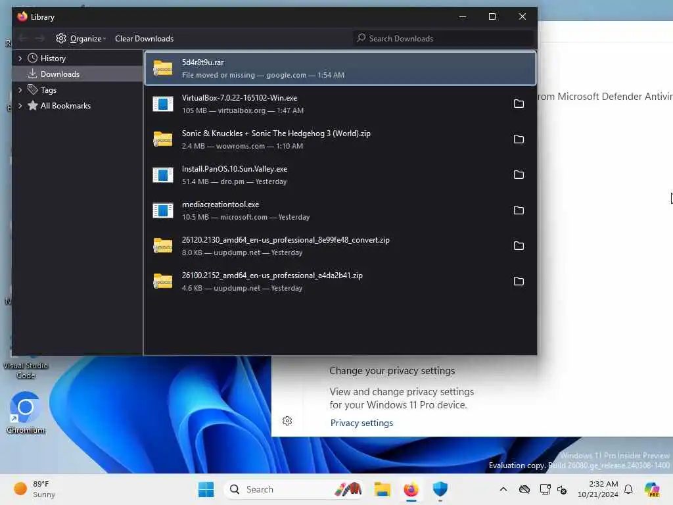Expand the Tags tree node
This screenshot has width=673, height=505.
[20, 89]
